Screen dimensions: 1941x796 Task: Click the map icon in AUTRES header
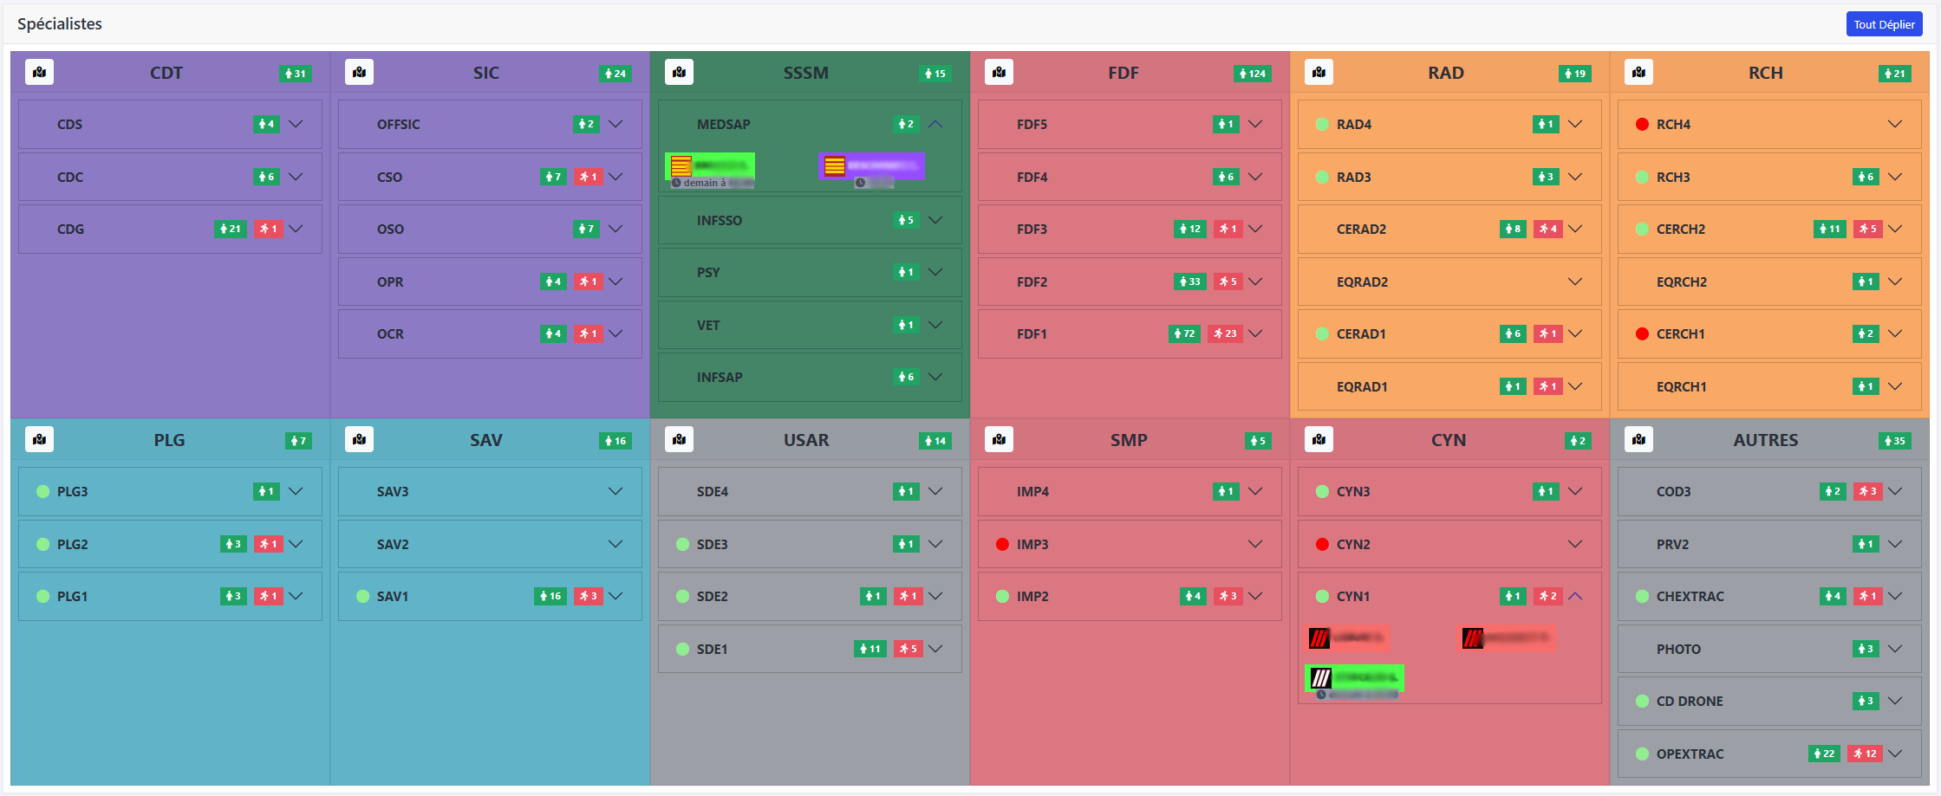1638,440
